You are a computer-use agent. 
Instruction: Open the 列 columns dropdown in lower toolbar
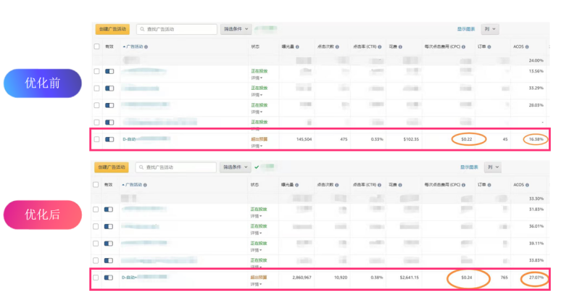pyautogui.click(x=491, y=167)
